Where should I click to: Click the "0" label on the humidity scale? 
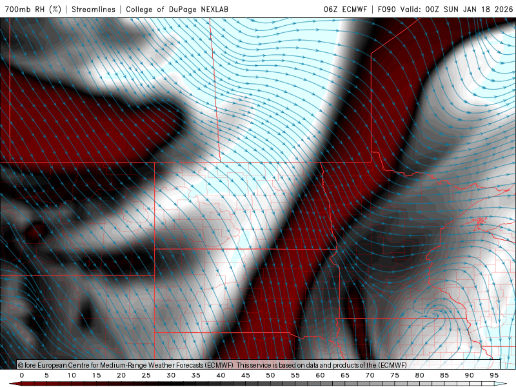[x=22, y=375]
